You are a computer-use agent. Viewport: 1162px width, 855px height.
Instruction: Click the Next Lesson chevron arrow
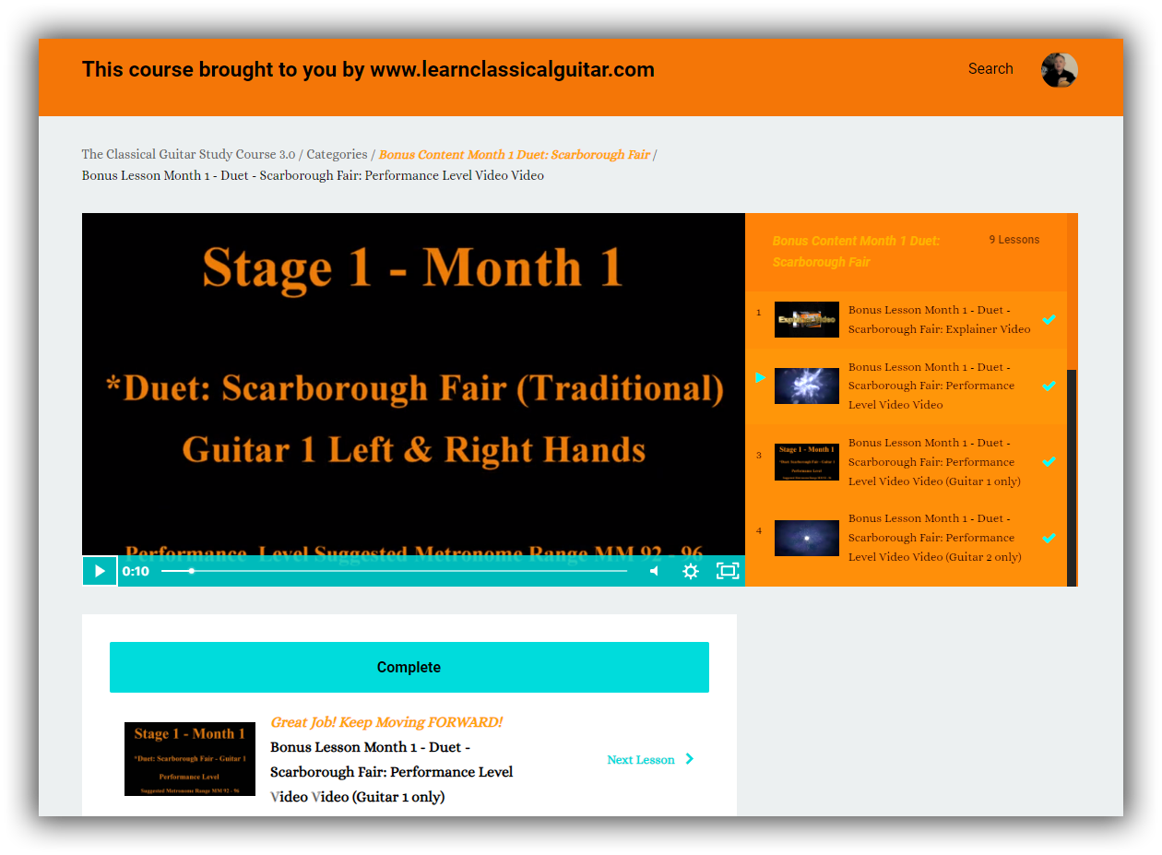click(x=687, y=759)
